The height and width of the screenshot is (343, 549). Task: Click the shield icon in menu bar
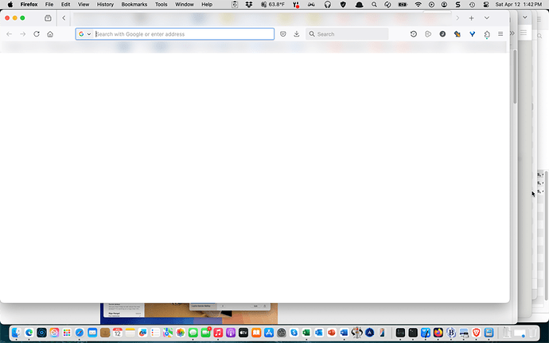(x=343, y=5)
